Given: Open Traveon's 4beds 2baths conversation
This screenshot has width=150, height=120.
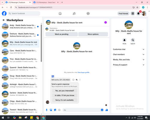Looking at the screenshot, I should pyautogui.click(x=20, y=111).
